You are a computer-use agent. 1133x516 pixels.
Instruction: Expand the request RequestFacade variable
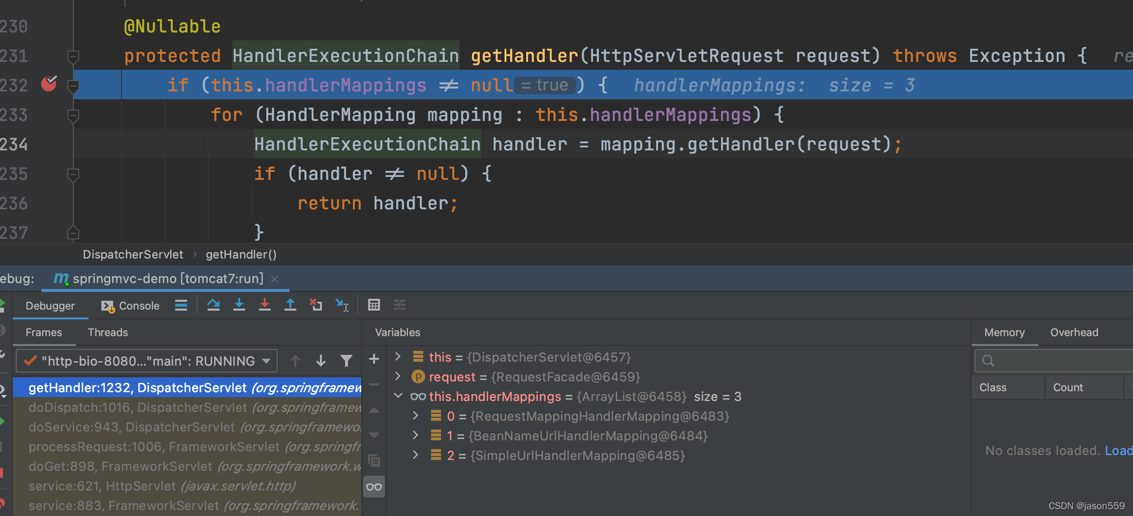click(x=398, y=376)
